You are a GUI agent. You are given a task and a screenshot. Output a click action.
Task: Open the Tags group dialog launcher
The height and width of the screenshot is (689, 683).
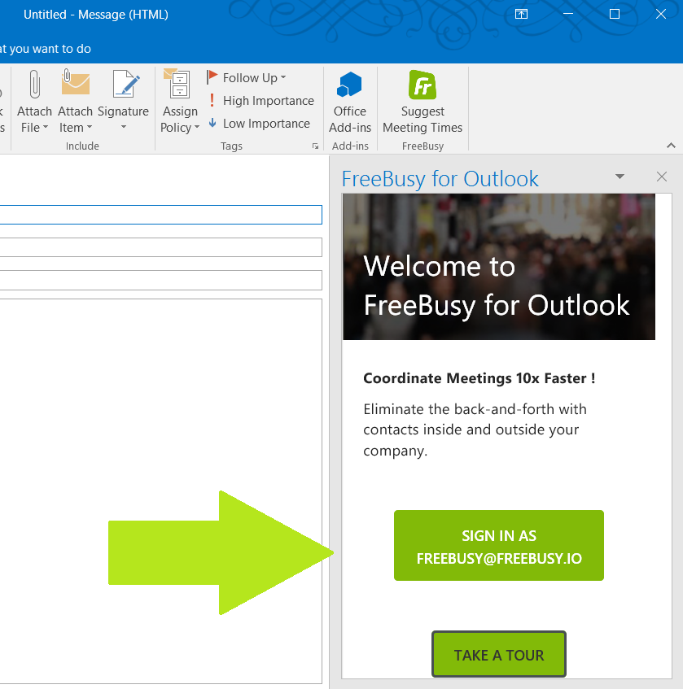315,146
